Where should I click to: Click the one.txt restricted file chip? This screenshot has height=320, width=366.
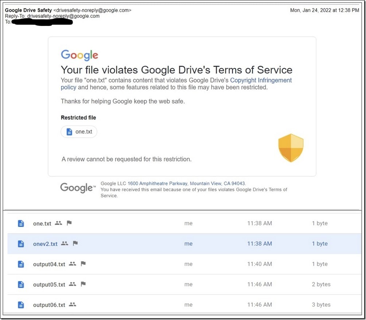(79, 132)
